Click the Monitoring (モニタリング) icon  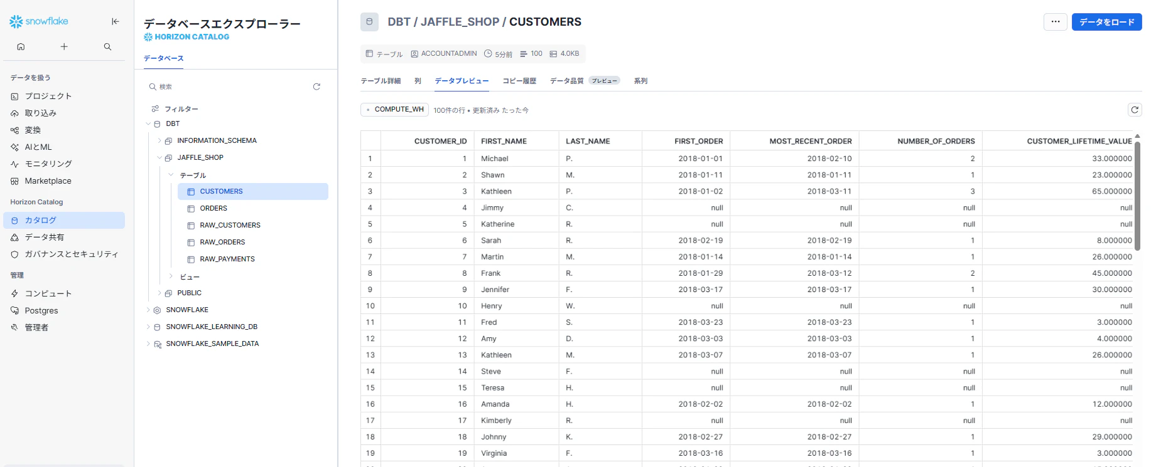(x=14, y=164)
